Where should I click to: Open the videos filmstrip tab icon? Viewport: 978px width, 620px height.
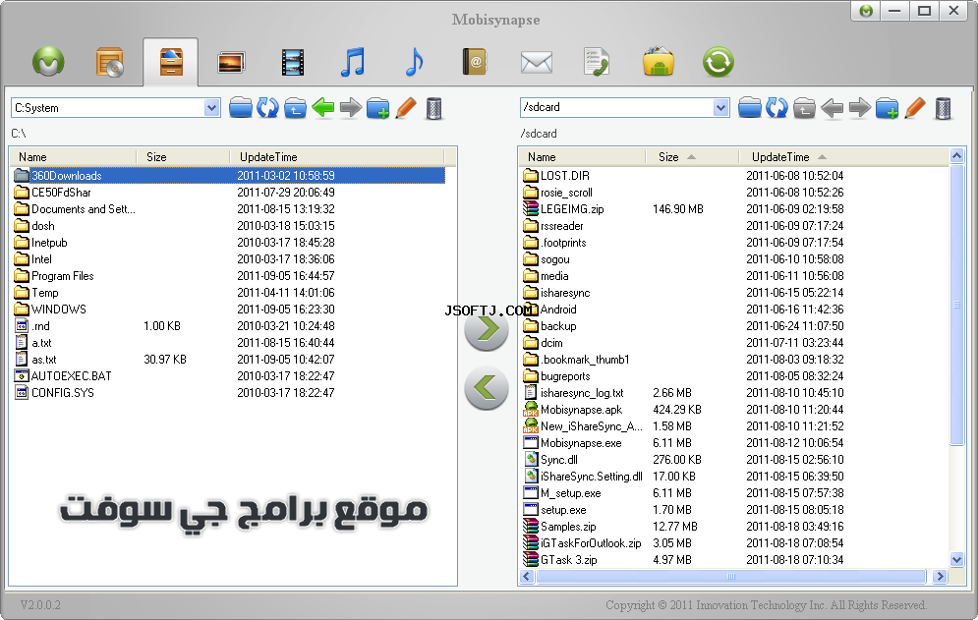pos(292,62)
